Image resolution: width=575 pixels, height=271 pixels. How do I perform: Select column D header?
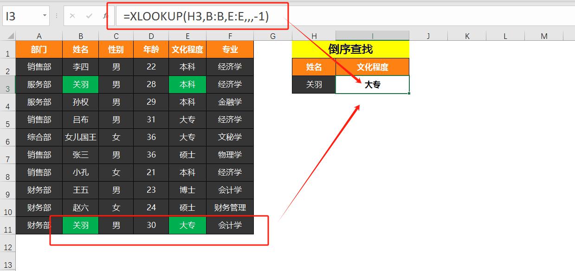[151, 36]
